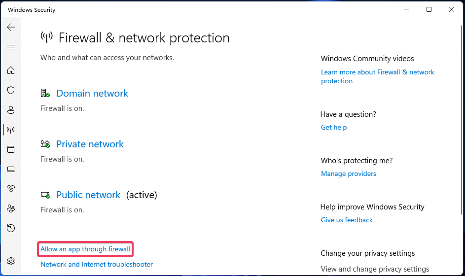The width and height of the screenshot is (465, 276).
Task: Click Give us feedback link
Action: [x=347, y=220]
